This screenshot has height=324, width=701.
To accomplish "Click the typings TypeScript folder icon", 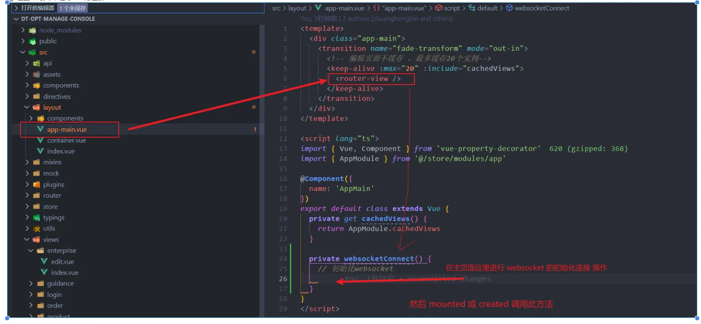I will click(x=37, y=218).
